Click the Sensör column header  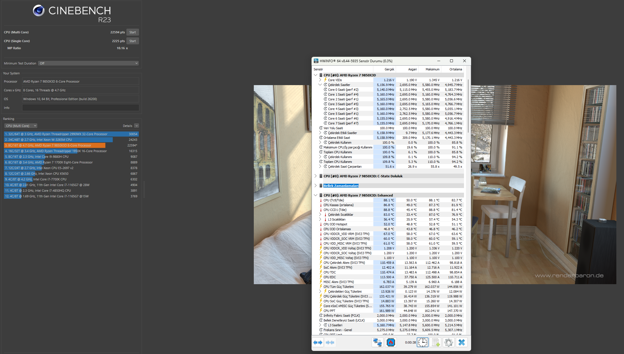[343, 69]
